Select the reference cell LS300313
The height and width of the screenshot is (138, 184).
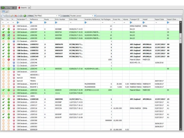[37, 112]
